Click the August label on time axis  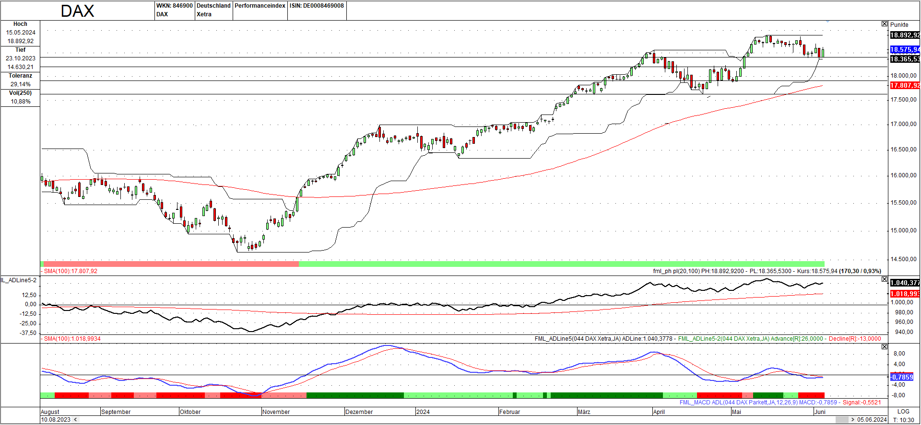[50, 412]
